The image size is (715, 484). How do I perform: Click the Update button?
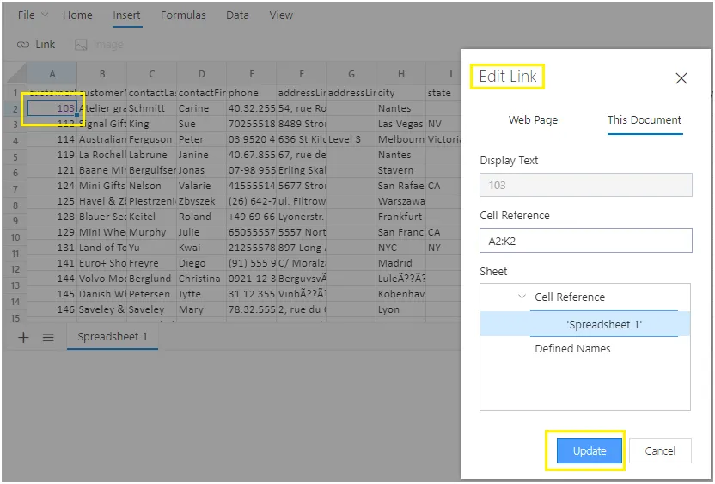[x=590, y=450]
